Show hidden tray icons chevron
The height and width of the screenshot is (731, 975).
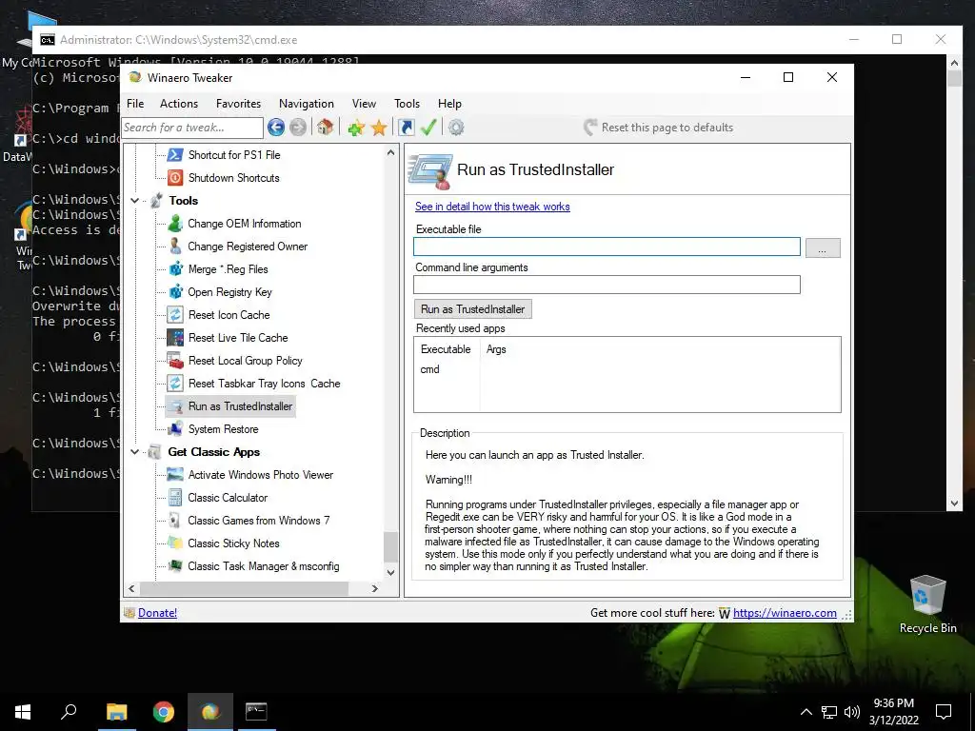(x=806, y=712)
